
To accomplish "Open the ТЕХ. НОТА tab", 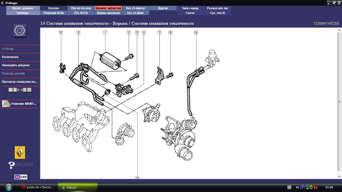I will tap(81, 13).
